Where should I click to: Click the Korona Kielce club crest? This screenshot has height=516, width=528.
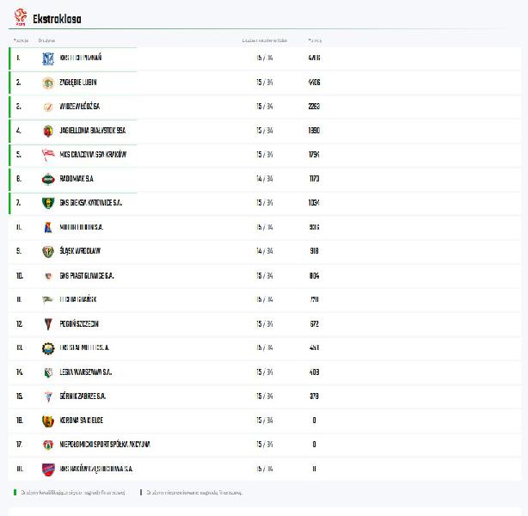pos(48,421)
